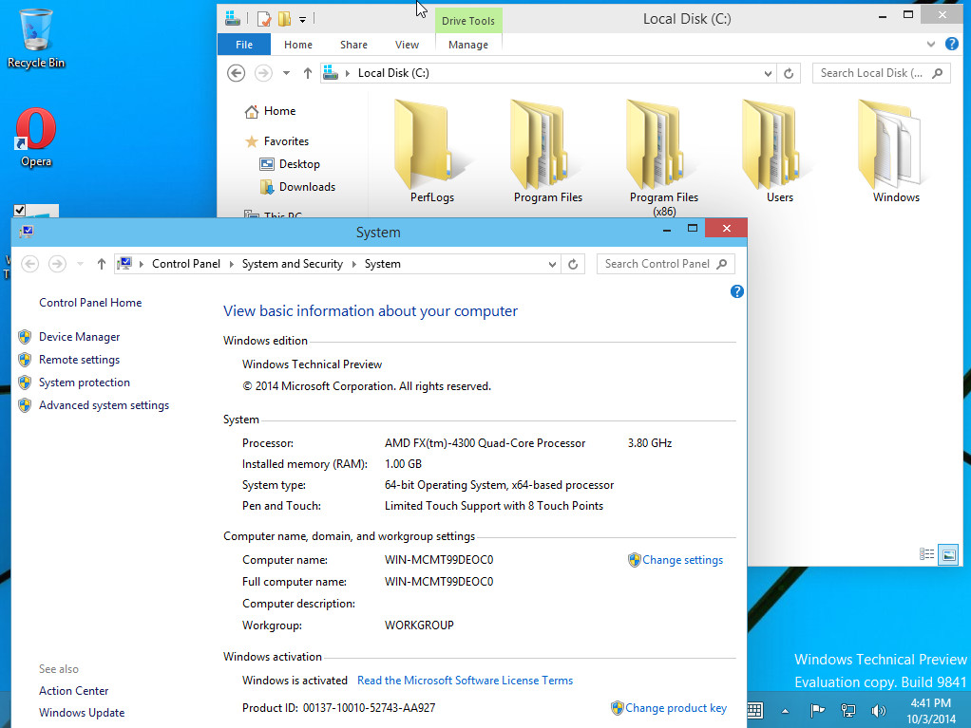Open network icon in system tray
Viewport: 971px width, 728px height.
tap(847, 711)
